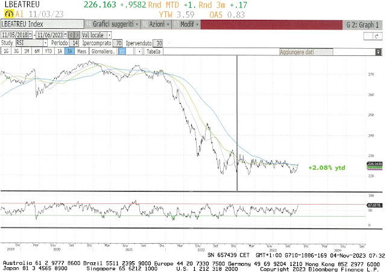Open the end date calendar picker
The image size is (386, 272).
(x=66, y=35)
